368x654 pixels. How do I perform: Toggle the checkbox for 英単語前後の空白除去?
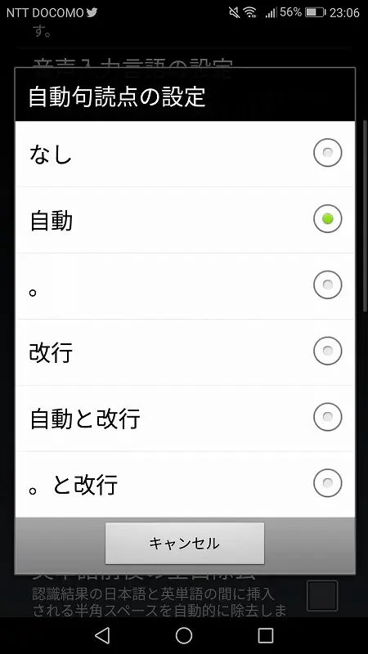[322, 596]
